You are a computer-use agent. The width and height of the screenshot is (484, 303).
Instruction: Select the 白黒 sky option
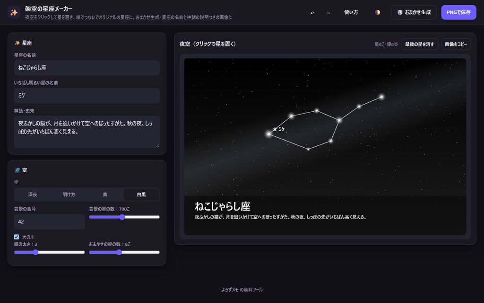pos(141,195)
